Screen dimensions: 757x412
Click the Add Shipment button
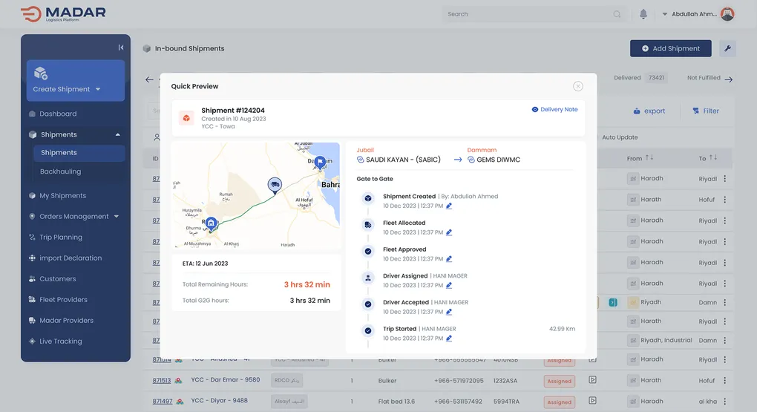click(x=670, y=48)
